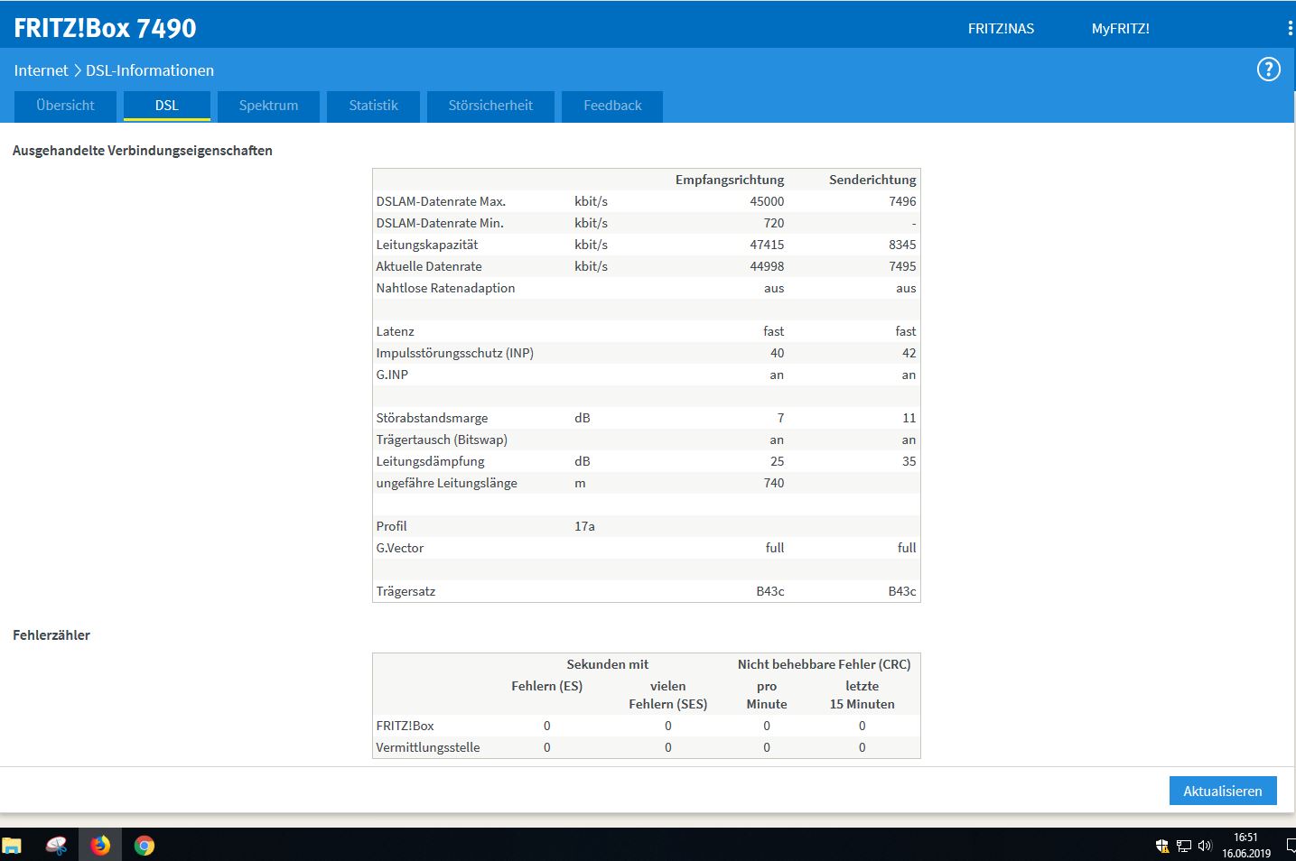The image size is (1296, 861).
Task: Open the Feedback tab
Action: [x=612, y=106]
